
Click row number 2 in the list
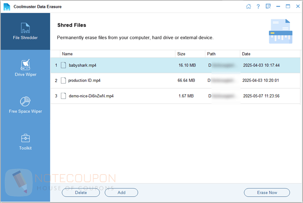click(x=56, y=80)
